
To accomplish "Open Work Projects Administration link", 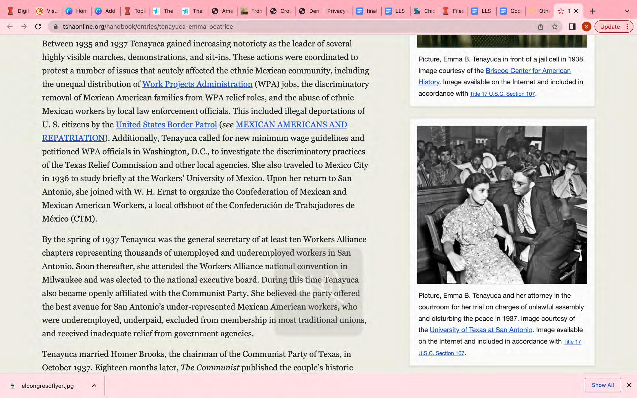I will [x=197, y=84].
